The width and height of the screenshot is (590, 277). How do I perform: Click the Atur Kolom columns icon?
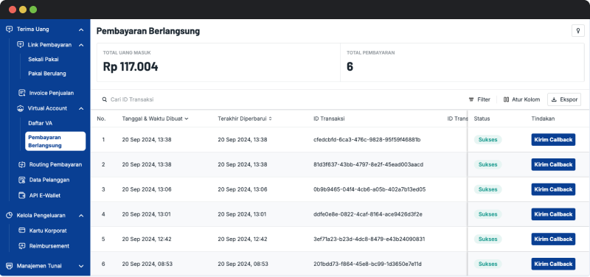pyautogui.click(x=506, y=99)
